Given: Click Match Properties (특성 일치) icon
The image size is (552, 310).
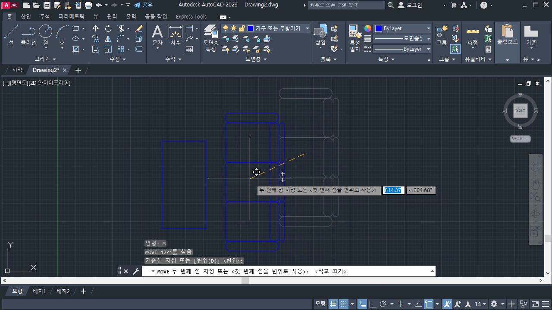Looking at the screenshot, I should (x=355, y=38).
